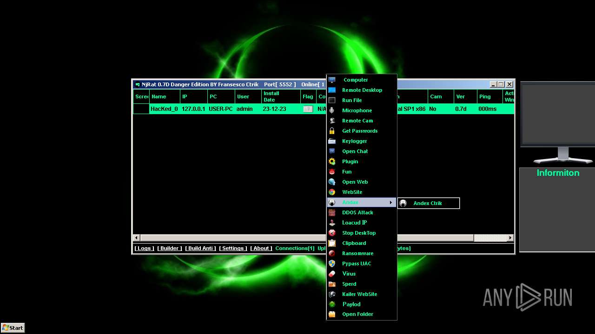This screenshot has width=595, height=334.
Task: Click the Open Chat icon
Action: [332, 151]
